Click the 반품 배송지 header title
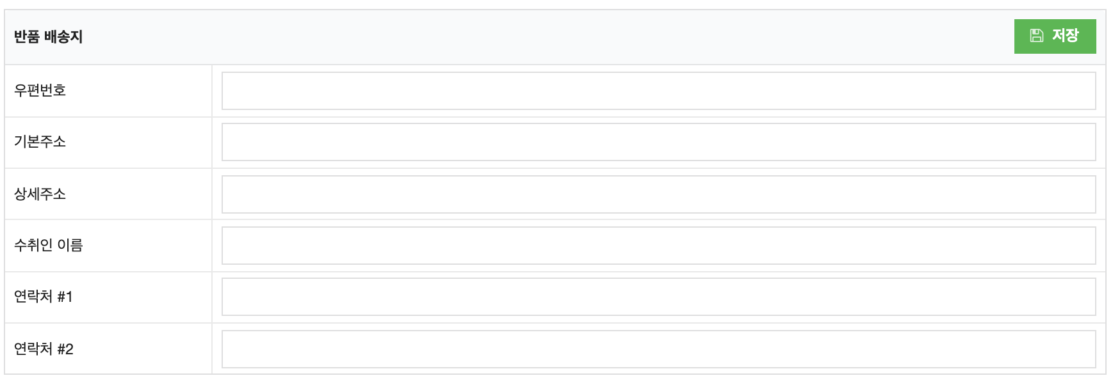The height and width of the screenshot is (385, 1113). click(49, 37)
